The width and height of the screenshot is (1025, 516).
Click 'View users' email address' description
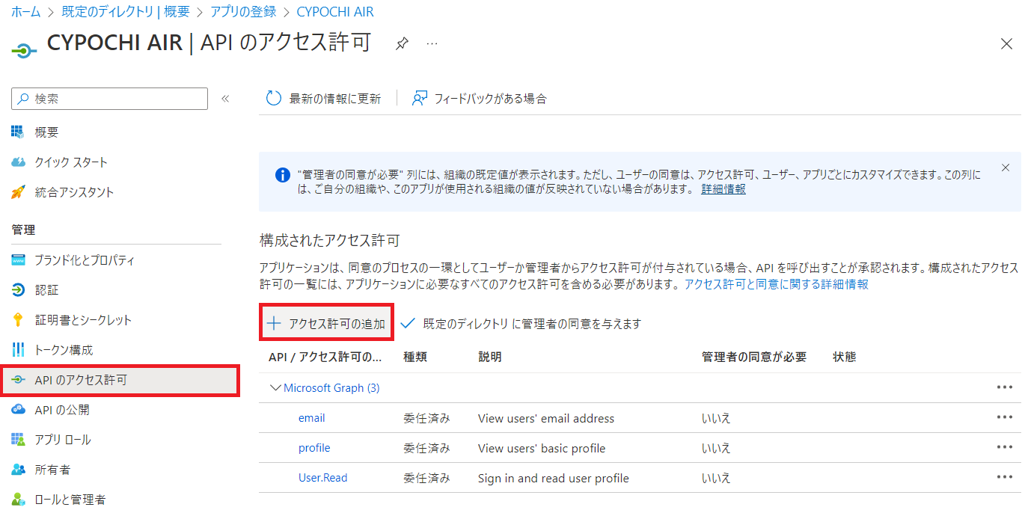546,418
